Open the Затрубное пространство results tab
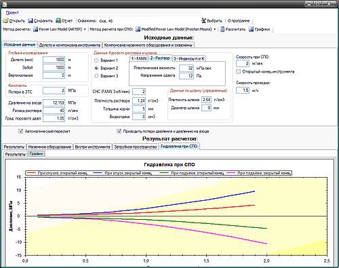339x268 pixels. point(136,147)
